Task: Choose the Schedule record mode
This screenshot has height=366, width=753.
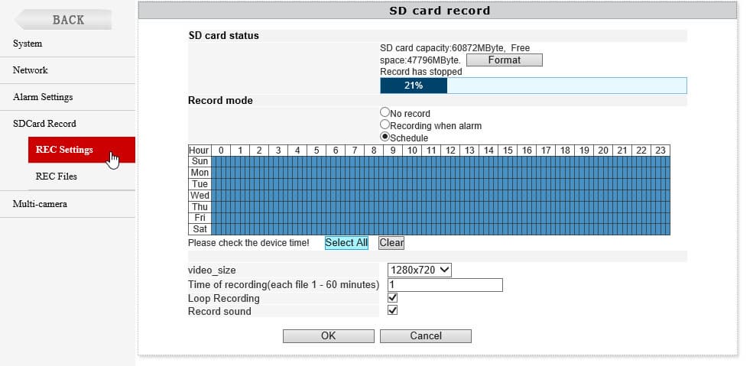Action: pyautogui.click(x=385, y=136)
